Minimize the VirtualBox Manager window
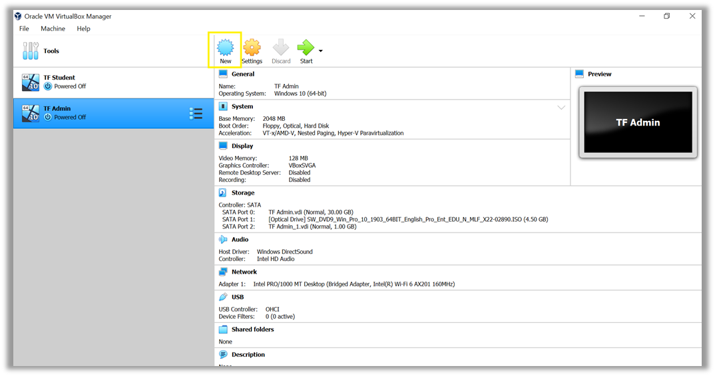Image resolution: width=715 pixels, height=376 pixels. 642,16
